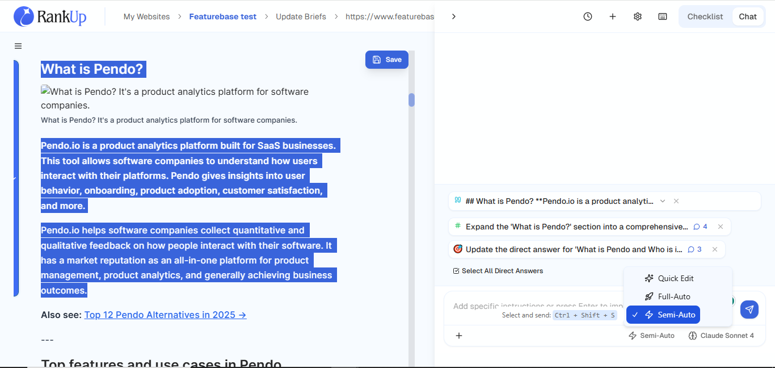
Task: Click the chevron arrow after the breadcrumb URL
Action: 454,16
